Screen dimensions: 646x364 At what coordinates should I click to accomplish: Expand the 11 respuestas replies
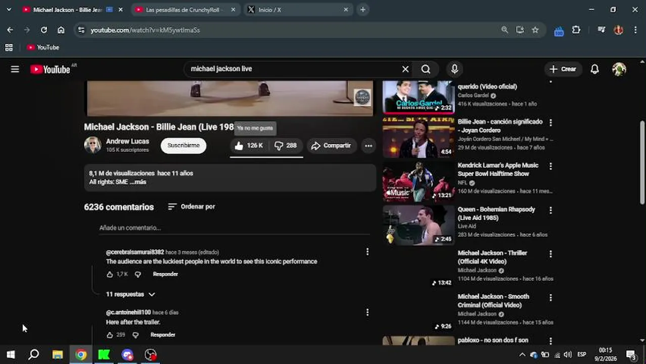click(130, 294)
